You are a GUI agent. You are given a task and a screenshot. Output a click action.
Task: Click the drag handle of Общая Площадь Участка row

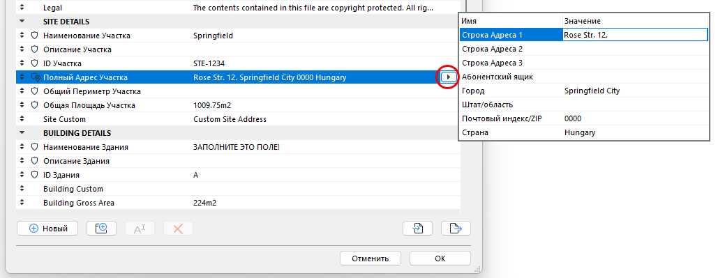point(22,105)
